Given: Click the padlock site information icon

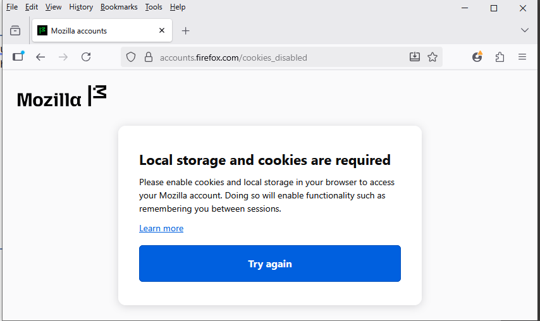Looking at the screenshot, I should pyautogui.click(x=149, y=57).
